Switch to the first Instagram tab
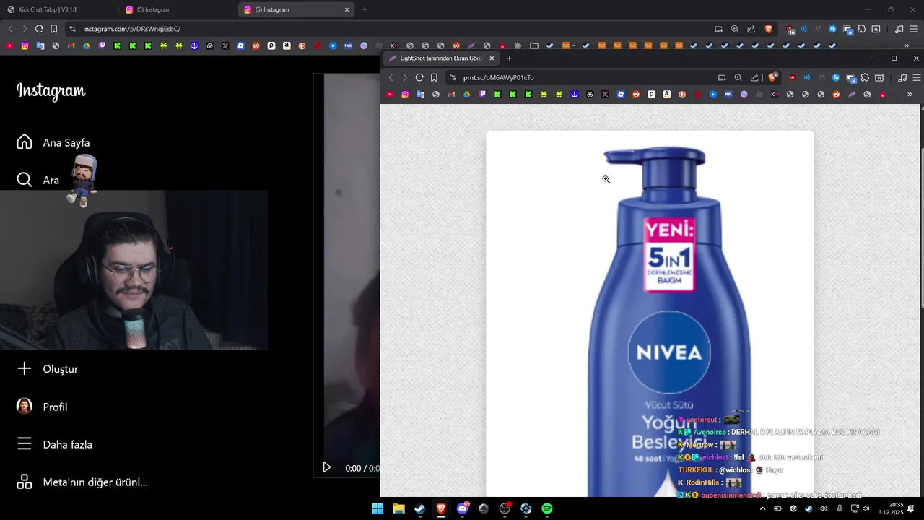 point(177,9)
